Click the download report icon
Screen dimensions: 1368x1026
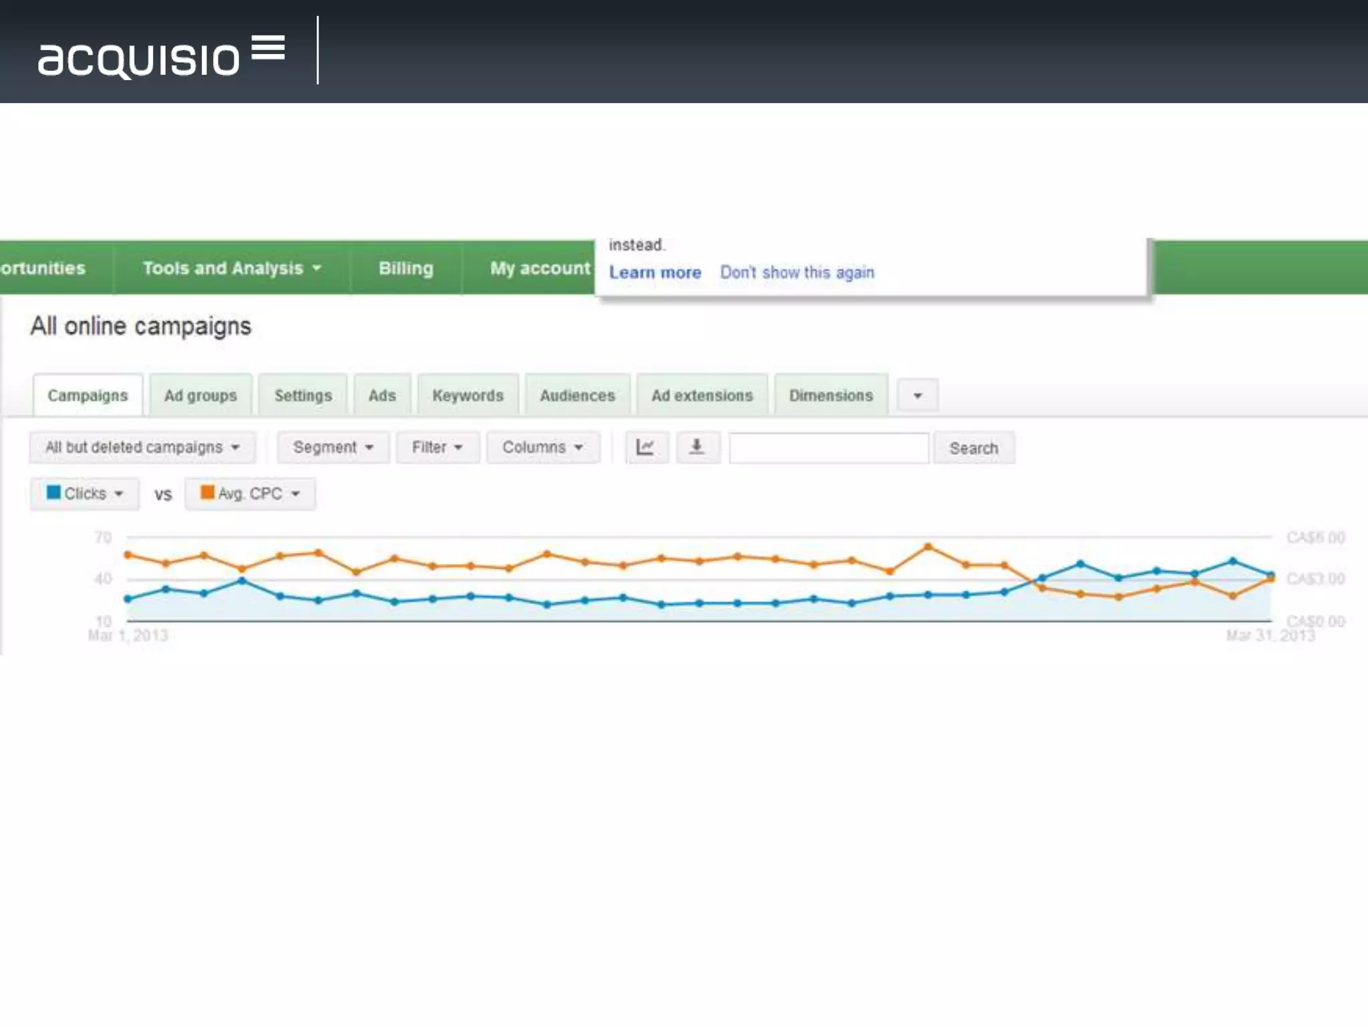(697, 447)
